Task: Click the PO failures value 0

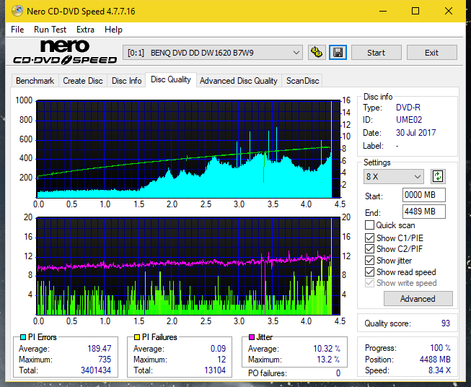Action: [338, 373]
